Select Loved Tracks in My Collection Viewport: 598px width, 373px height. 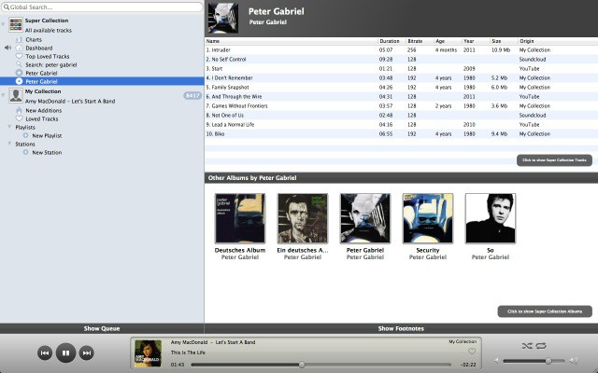point(44,118)
